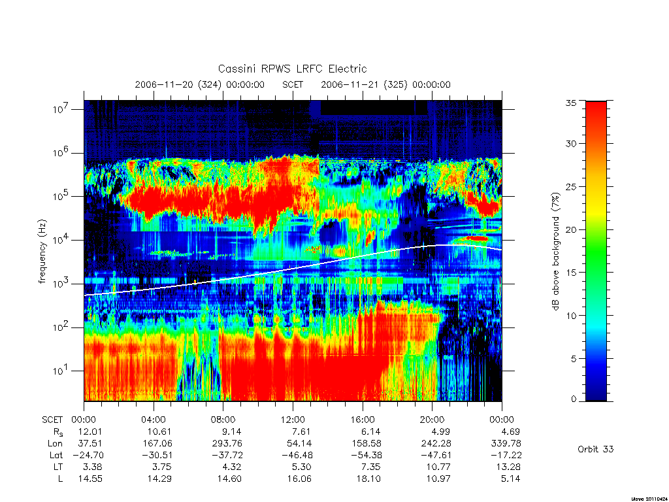Click time tick label '04:00'
Image resolution: width=669 pixels, height=502 pixels.
[x=153, y=420]
